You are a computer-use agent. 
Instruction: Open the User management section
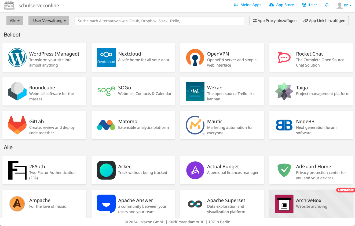tap(309, 5)
